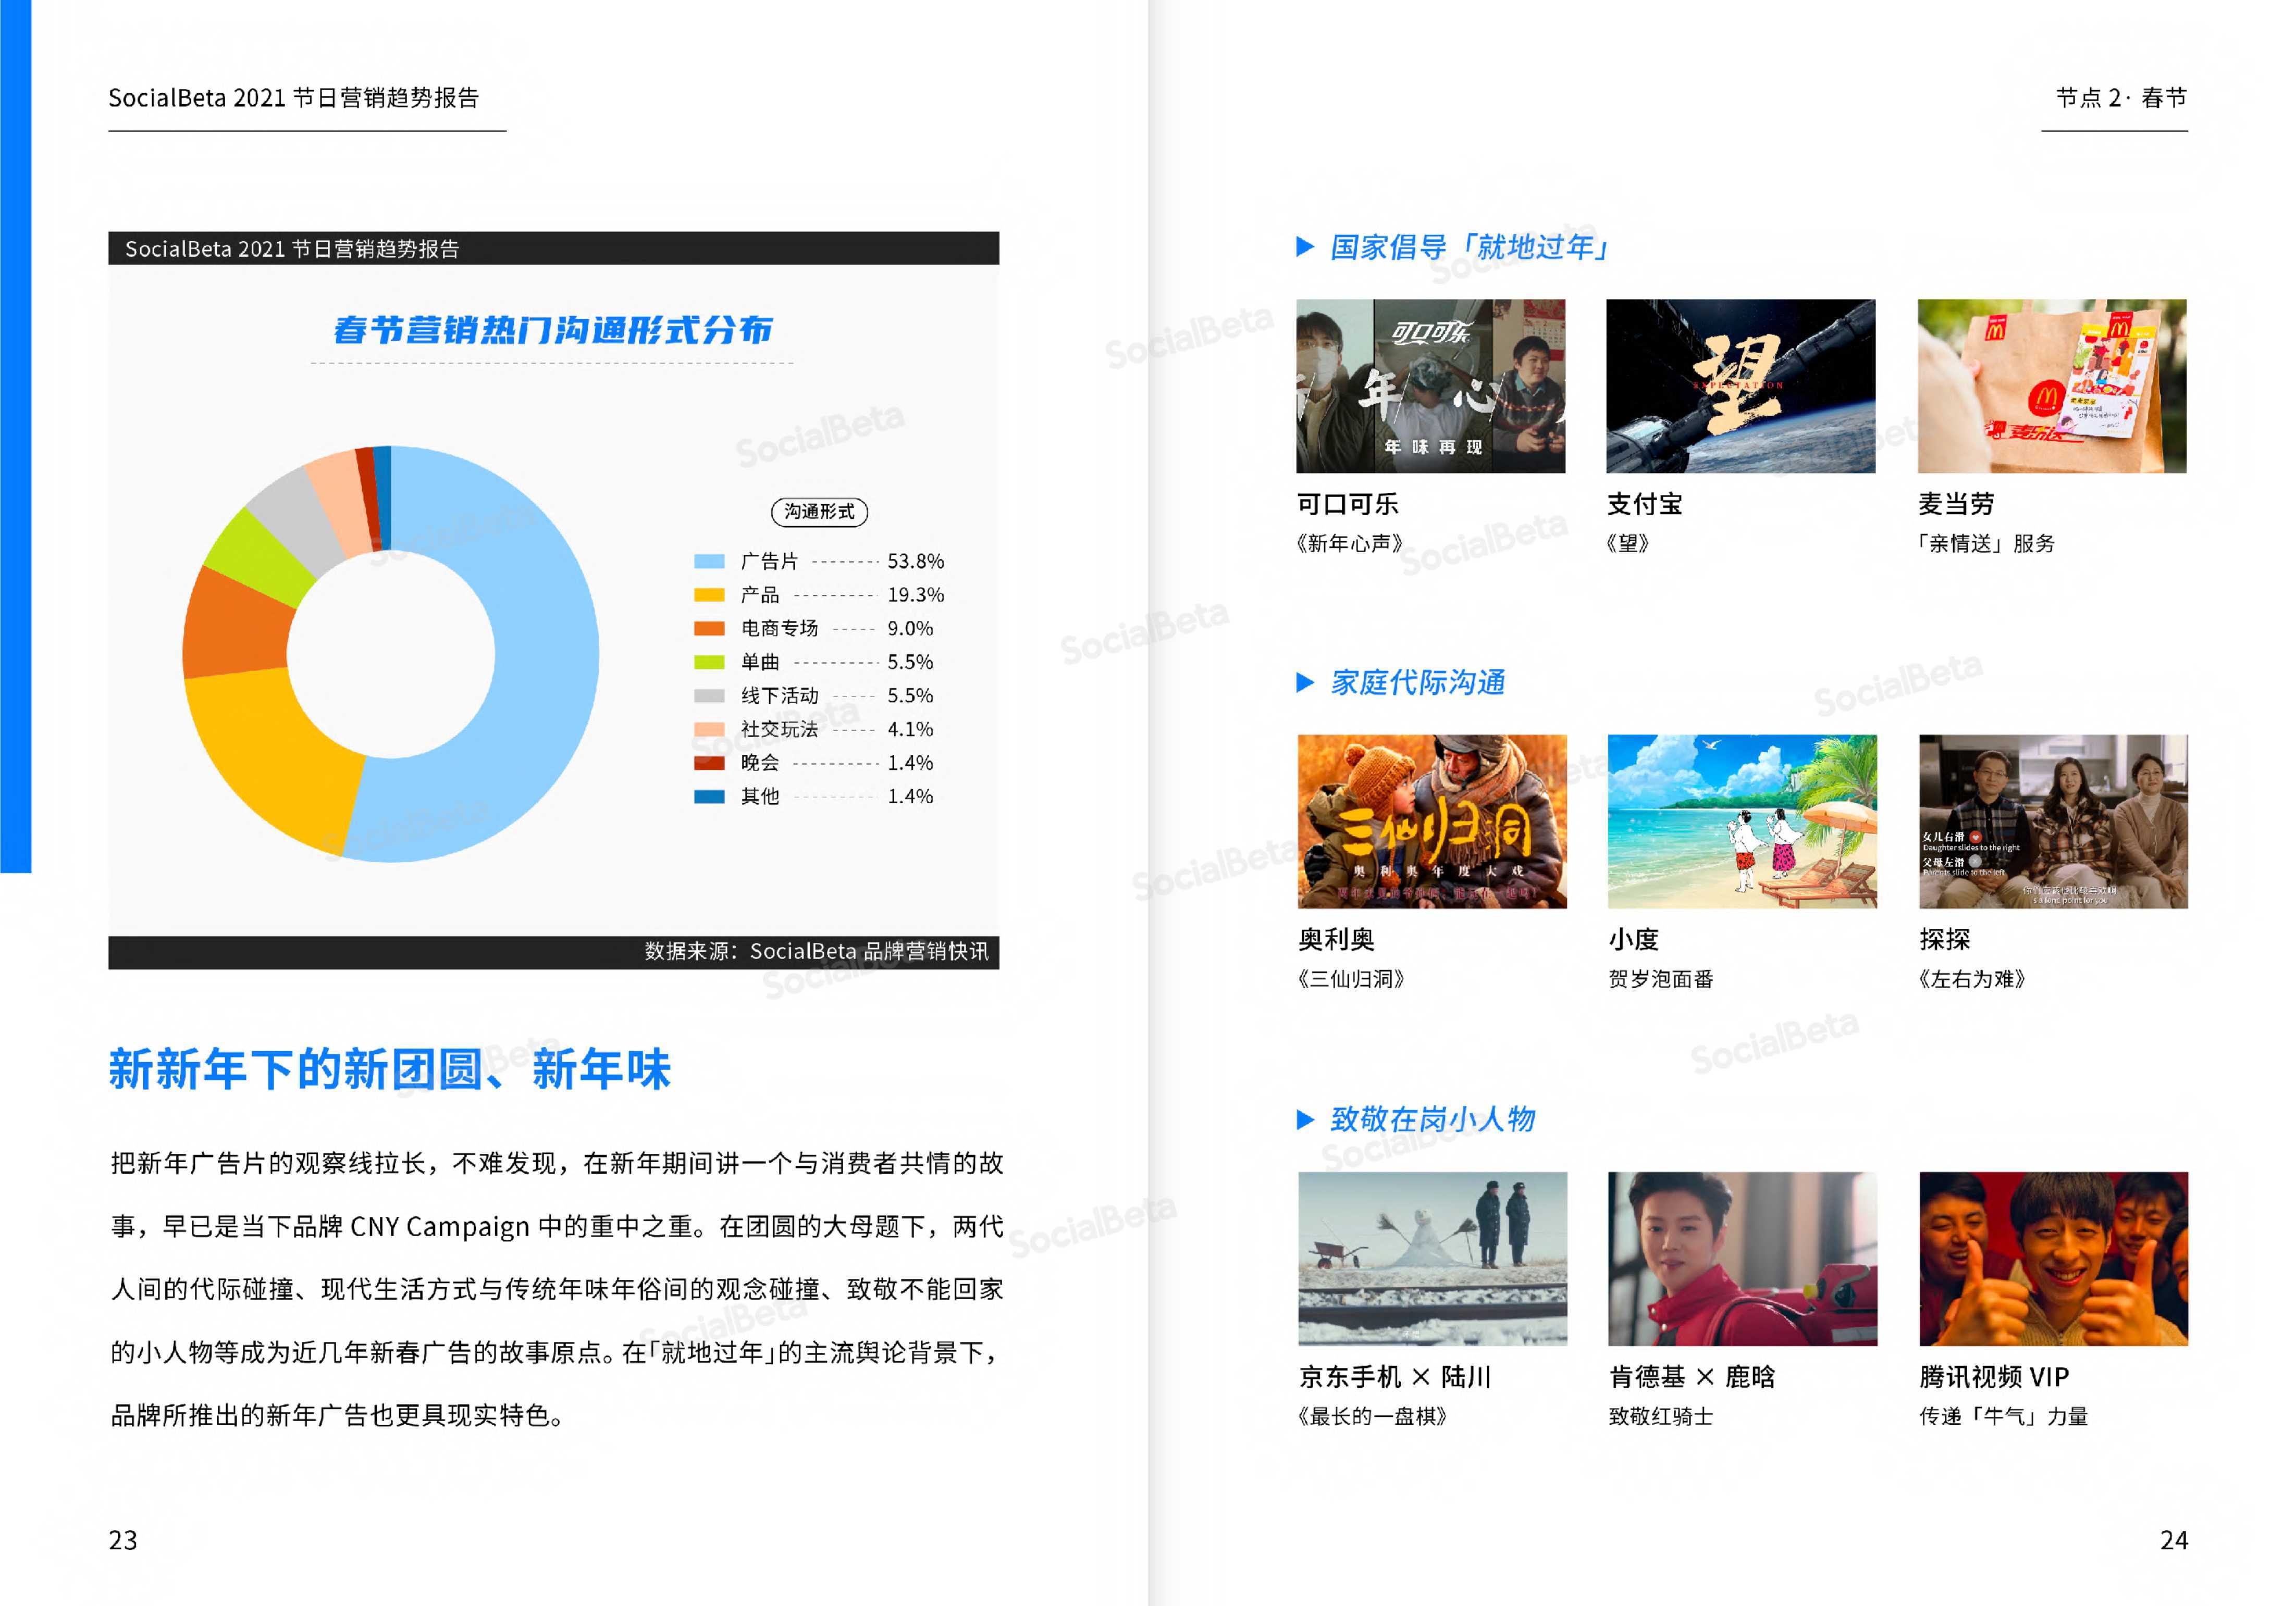Click the header SocialBeta 2021 节日营销趋势报告

[x=294, y=98]
